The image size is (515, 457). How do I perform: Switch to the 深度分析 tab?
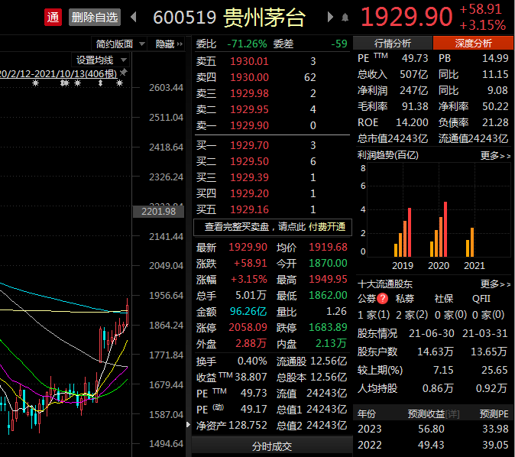click(x=473, y=43)
